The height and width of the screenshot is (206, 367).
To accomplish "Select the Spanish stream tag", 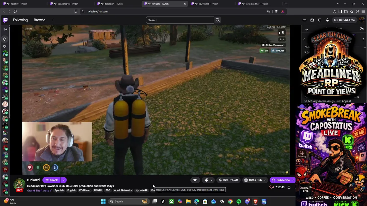I will [x=59, y=191].
